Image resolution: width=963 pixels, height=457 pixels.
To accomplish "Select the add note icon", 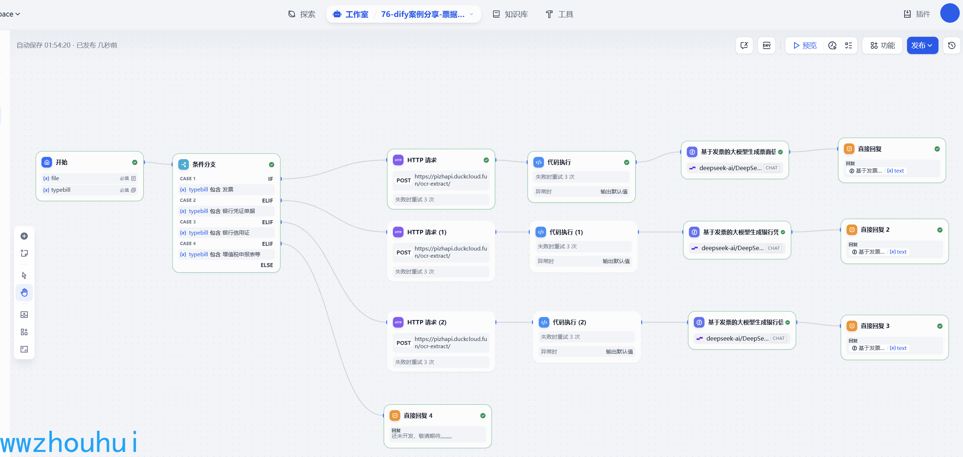I will (x=24, y=253).
